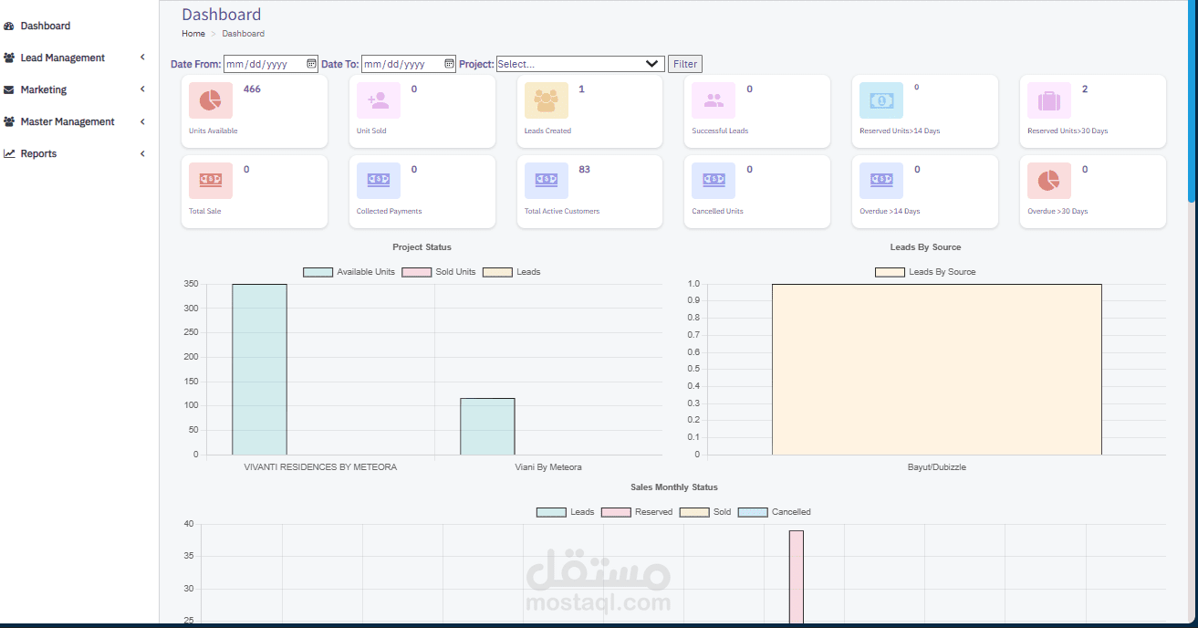
Task: Expand Master Management submenu chevron
Action: pyautogui.click(x=142, y=121)
